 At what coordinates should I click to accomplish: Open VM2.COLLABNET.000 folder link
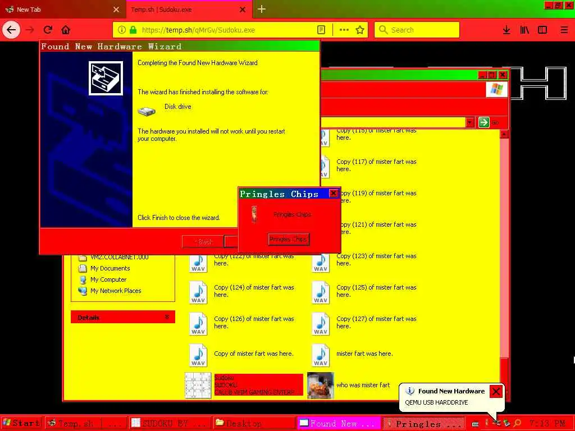pyautogui.click(x=119, y=257)
